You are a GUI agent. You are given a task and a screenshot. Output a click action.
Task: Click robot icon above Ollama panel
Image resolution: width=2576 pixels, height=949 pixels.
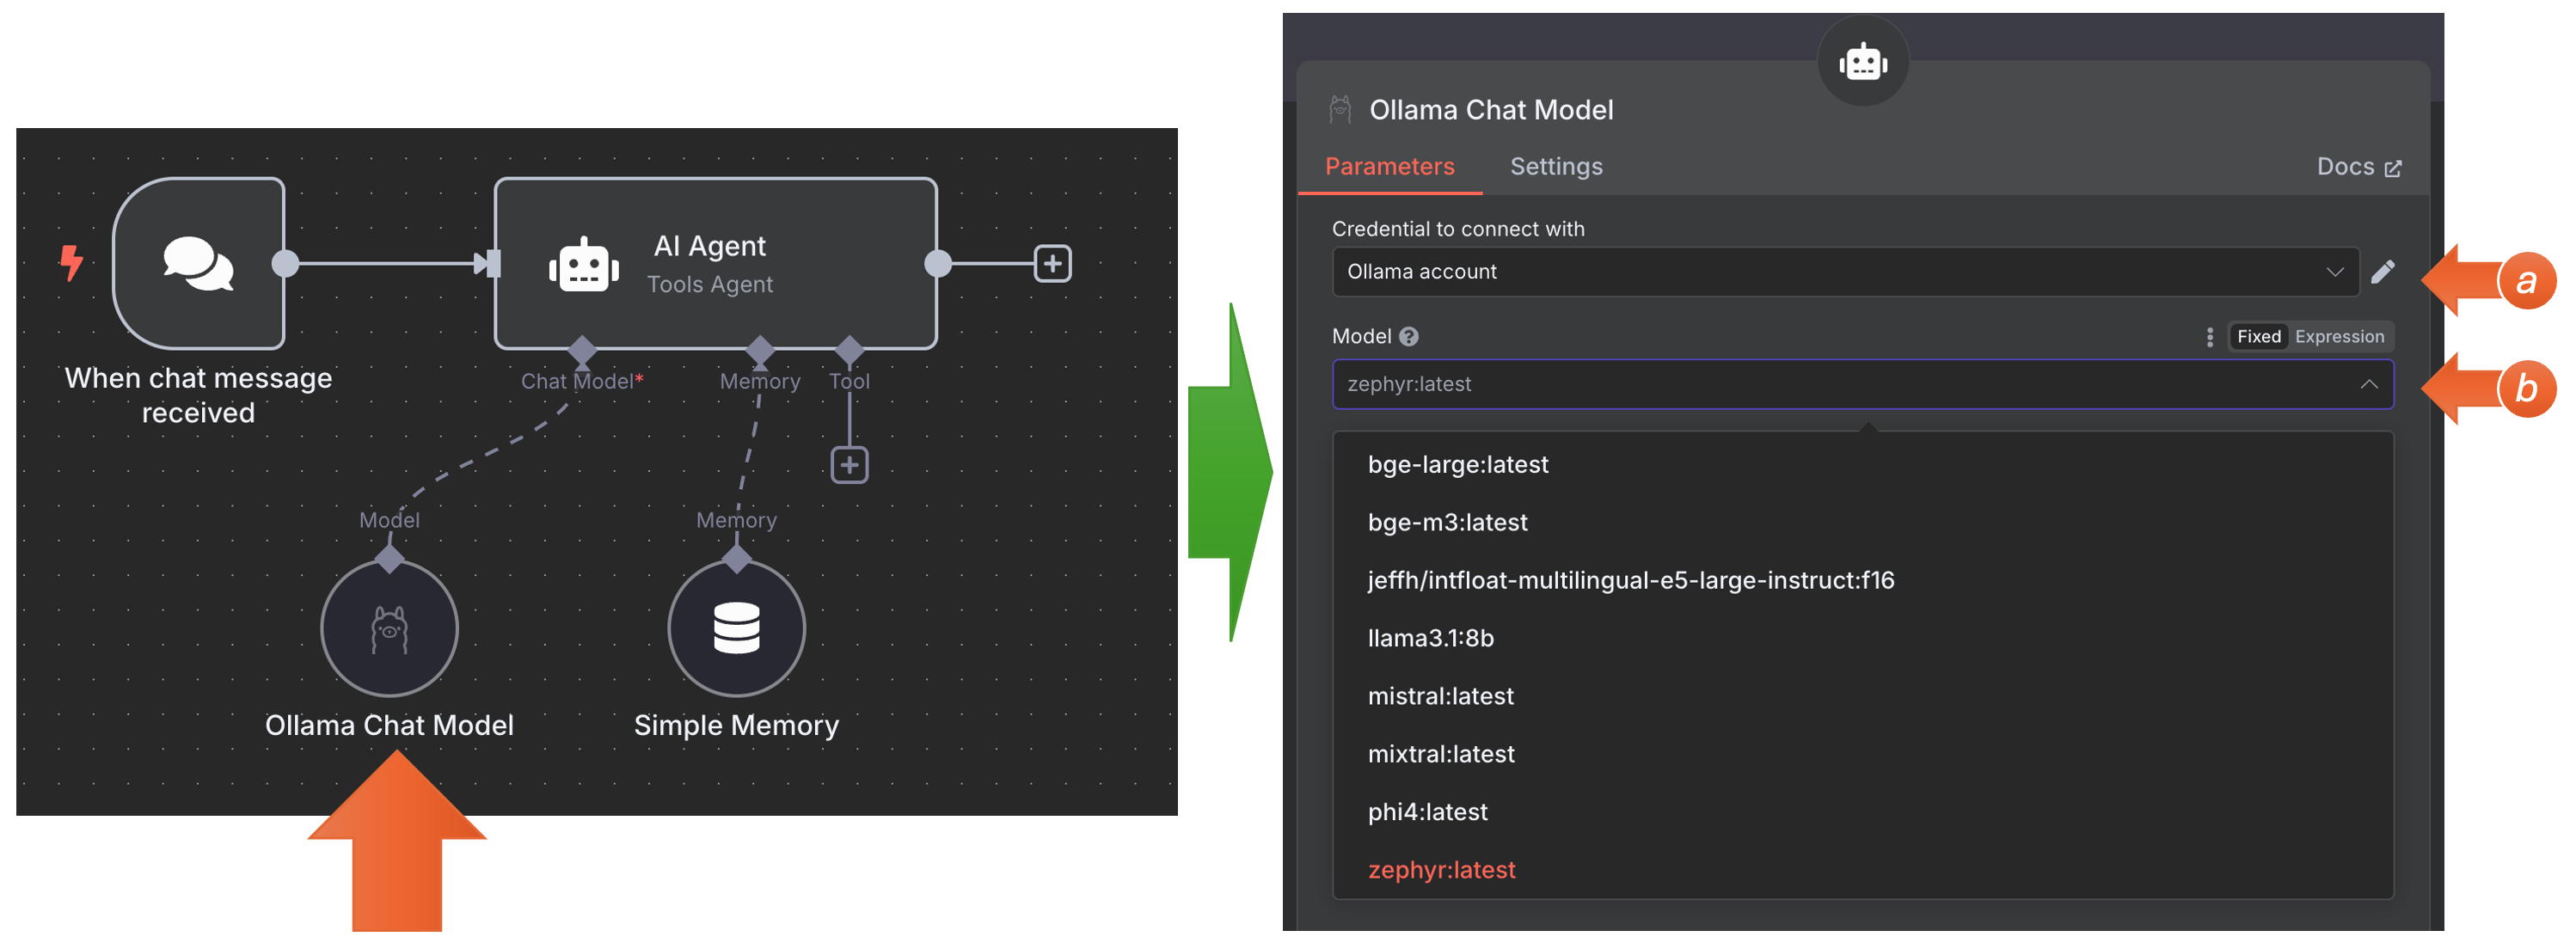1863,62
